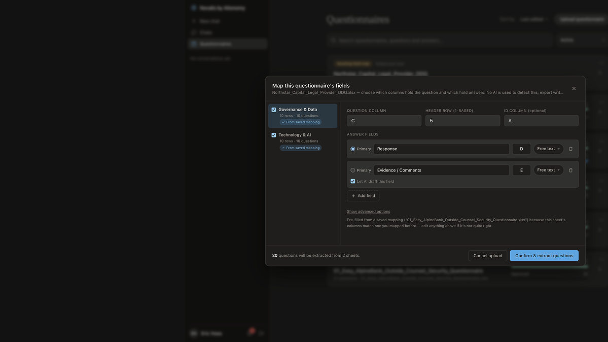The image size is (608, 342).
Task: Edit the Question Column field
Action: pos(384,120)
